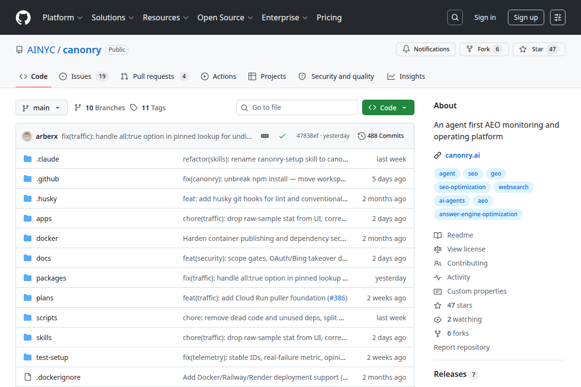581x387 pixels.
Task: Click the repository icon beside AINYC
Action: click(19, 50)
